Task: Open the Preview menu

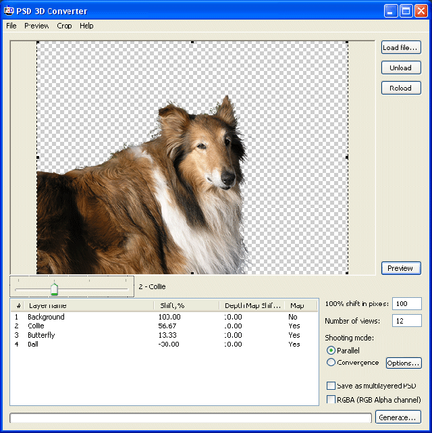Action: (x=36, y=26)
